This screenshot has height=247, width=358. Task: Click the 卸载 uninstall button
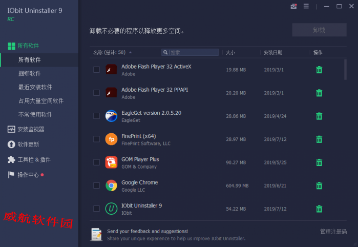click(x=319, y=30)
